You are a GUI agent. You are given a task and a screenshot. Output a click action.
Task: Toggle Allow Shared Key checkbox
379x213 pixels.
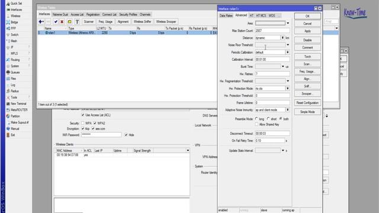256,124
